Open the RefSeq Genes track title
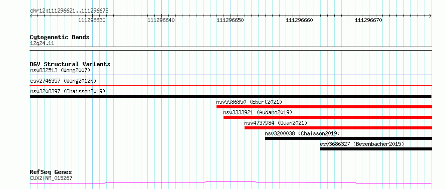 point(51,172)
